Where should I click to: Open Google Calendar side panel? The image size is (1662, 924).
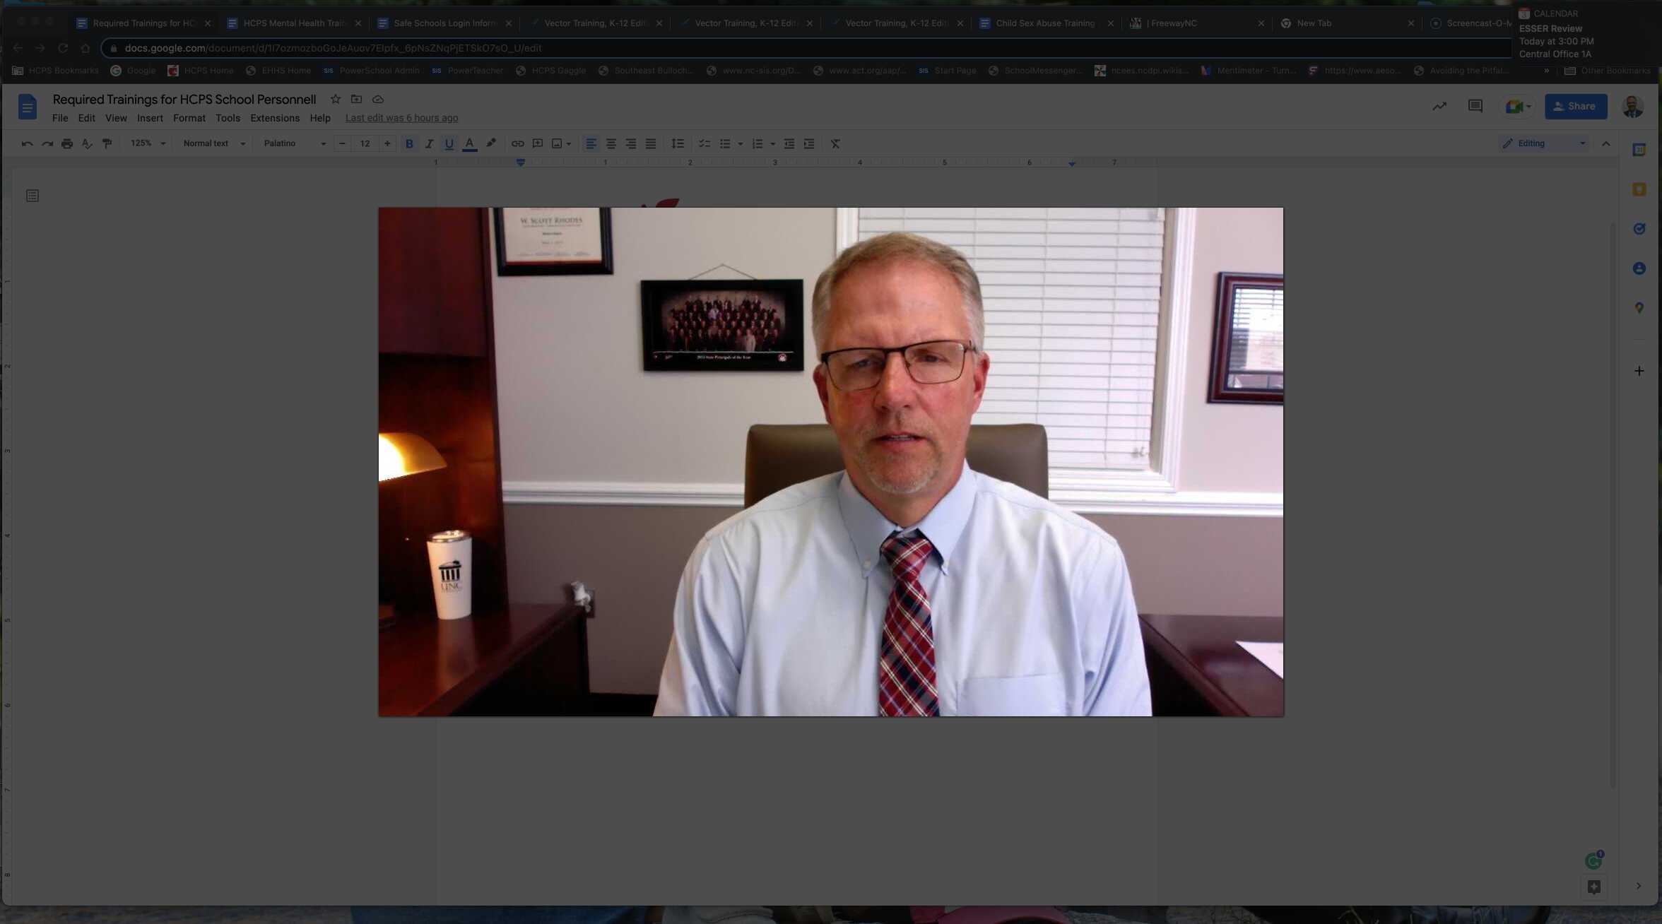1639,150
